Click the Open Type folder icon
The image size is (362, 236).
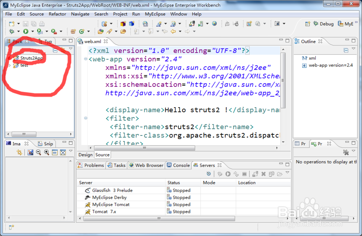coord(100,31)
